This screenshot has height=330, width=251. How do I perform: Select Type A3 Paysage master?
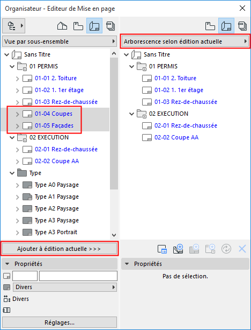tap(57, 220)
